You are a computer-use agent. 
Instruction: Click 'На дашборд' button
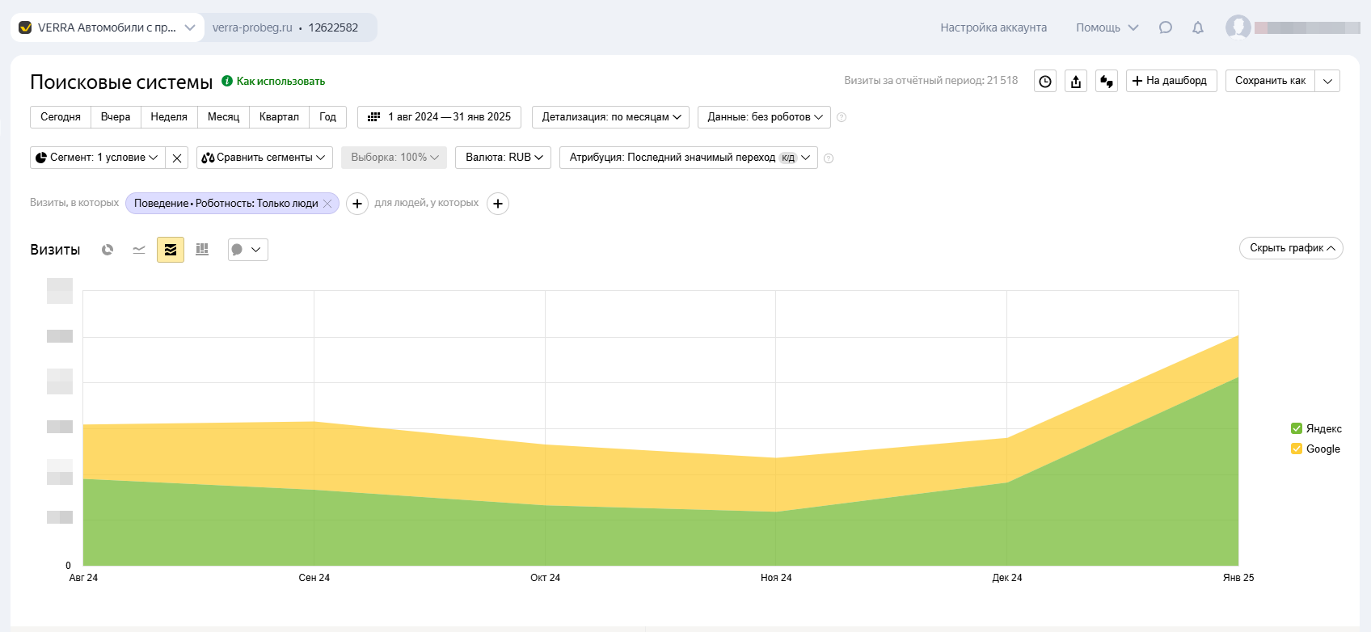pos(1171,81)
